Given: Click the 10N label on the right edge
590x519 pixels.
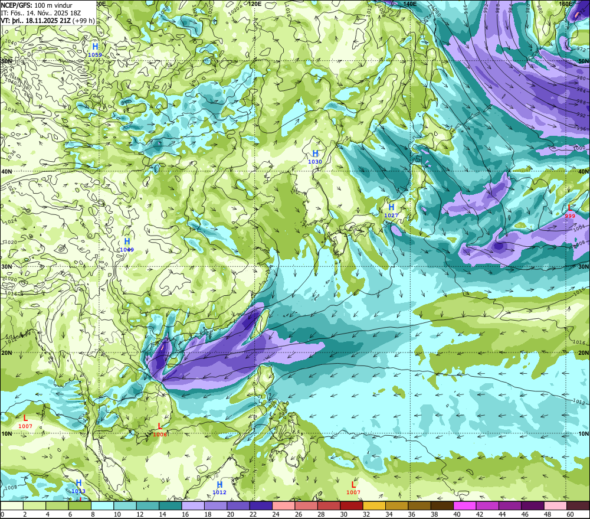Looking at the screenshot, I should [x=584, y=434].
